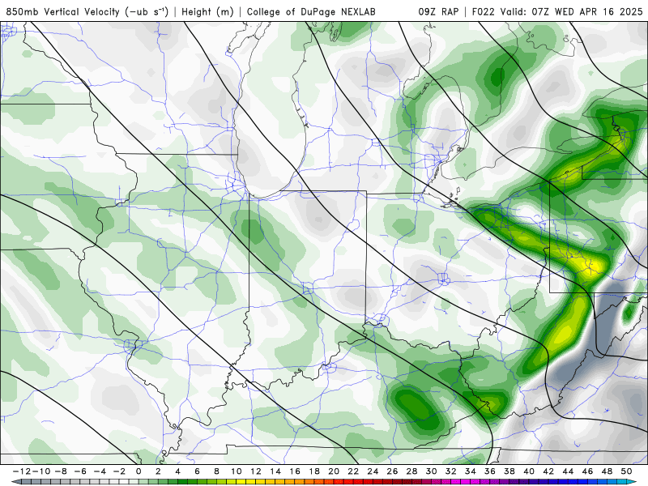The height and width of the screenshot is (486, 648).
Task: Click the '40' colorbar tick label
Action: coord(529,471)
